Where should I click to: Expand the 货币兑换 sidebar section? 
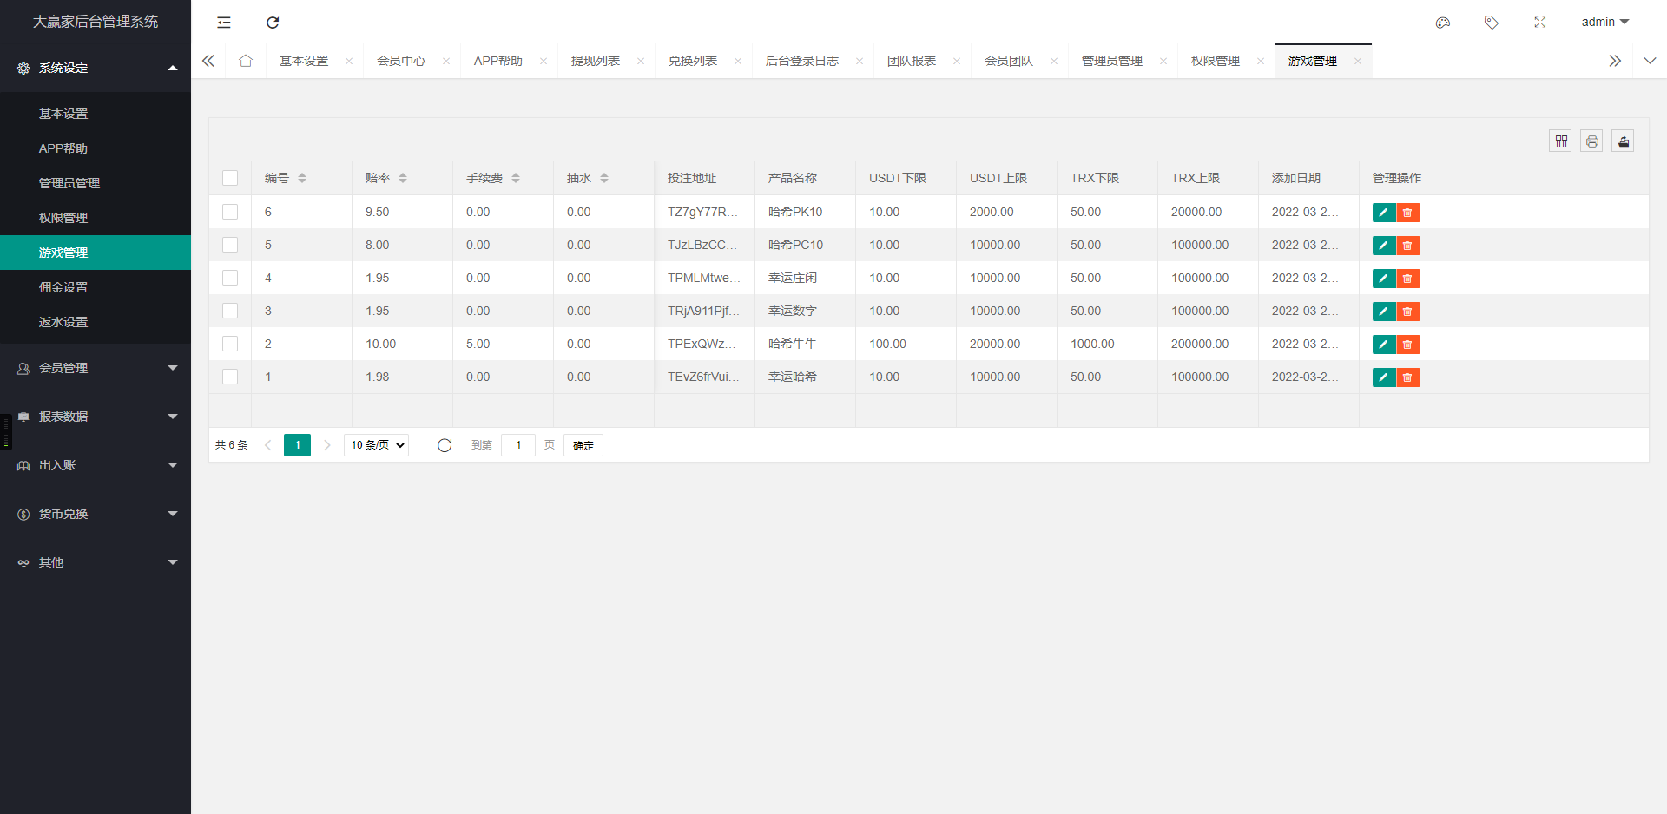point(96,514)
